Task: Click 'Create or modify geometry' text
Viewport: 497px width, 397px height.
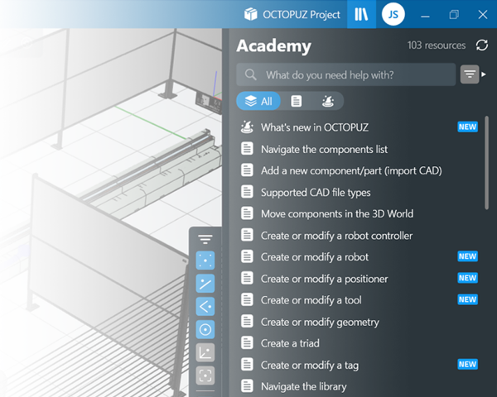Action: pyautogui.click(x=320, y=322)
